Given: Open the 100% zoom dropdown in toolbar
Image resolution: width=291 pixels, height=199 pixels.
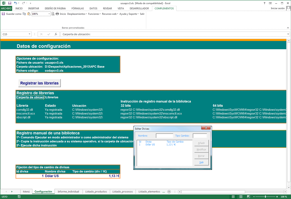Looking at the screenshot, I should click(49, 14).
